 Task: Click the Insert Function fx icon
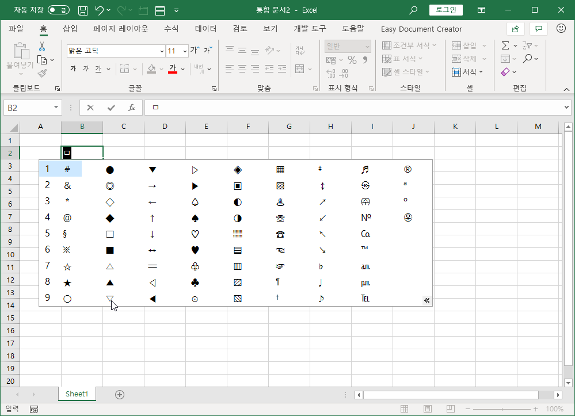(x=132, y=108)
